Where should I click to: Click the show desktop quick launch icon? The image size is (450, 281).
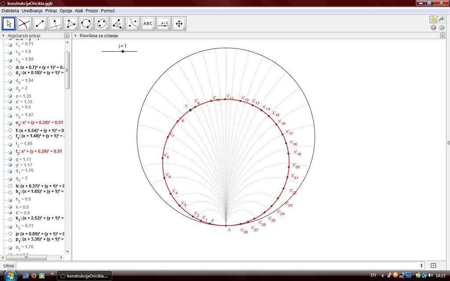coord(25,276)
